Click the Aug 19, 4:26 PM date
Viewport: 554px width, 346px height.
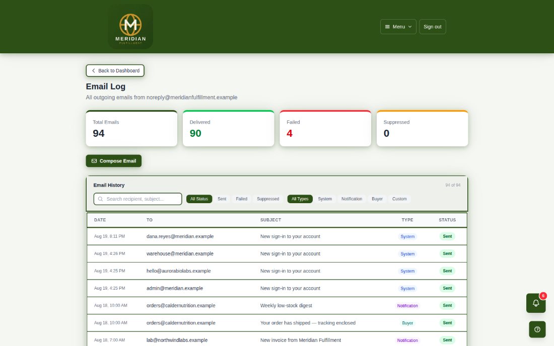[109, 253]
